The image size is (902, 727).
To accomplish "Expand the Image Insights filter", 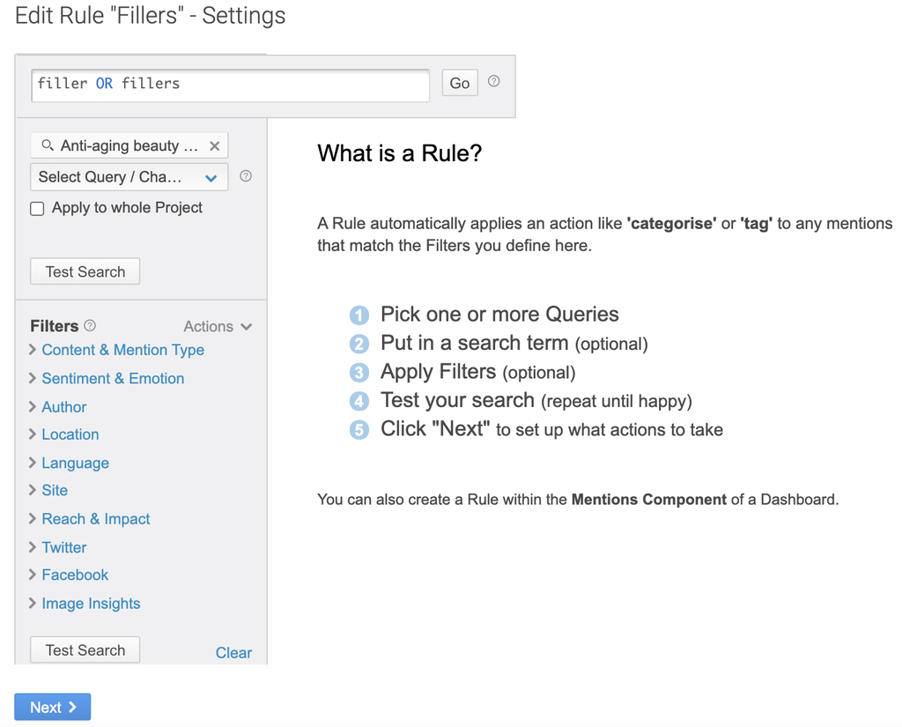I will click(x=91, y=604).
